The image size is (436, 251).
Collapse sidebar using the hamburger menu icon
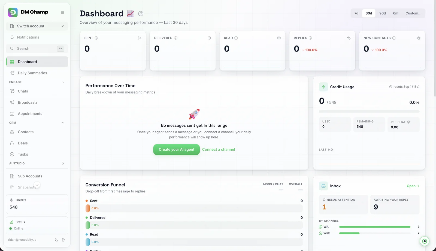click(x=63, y=12)
